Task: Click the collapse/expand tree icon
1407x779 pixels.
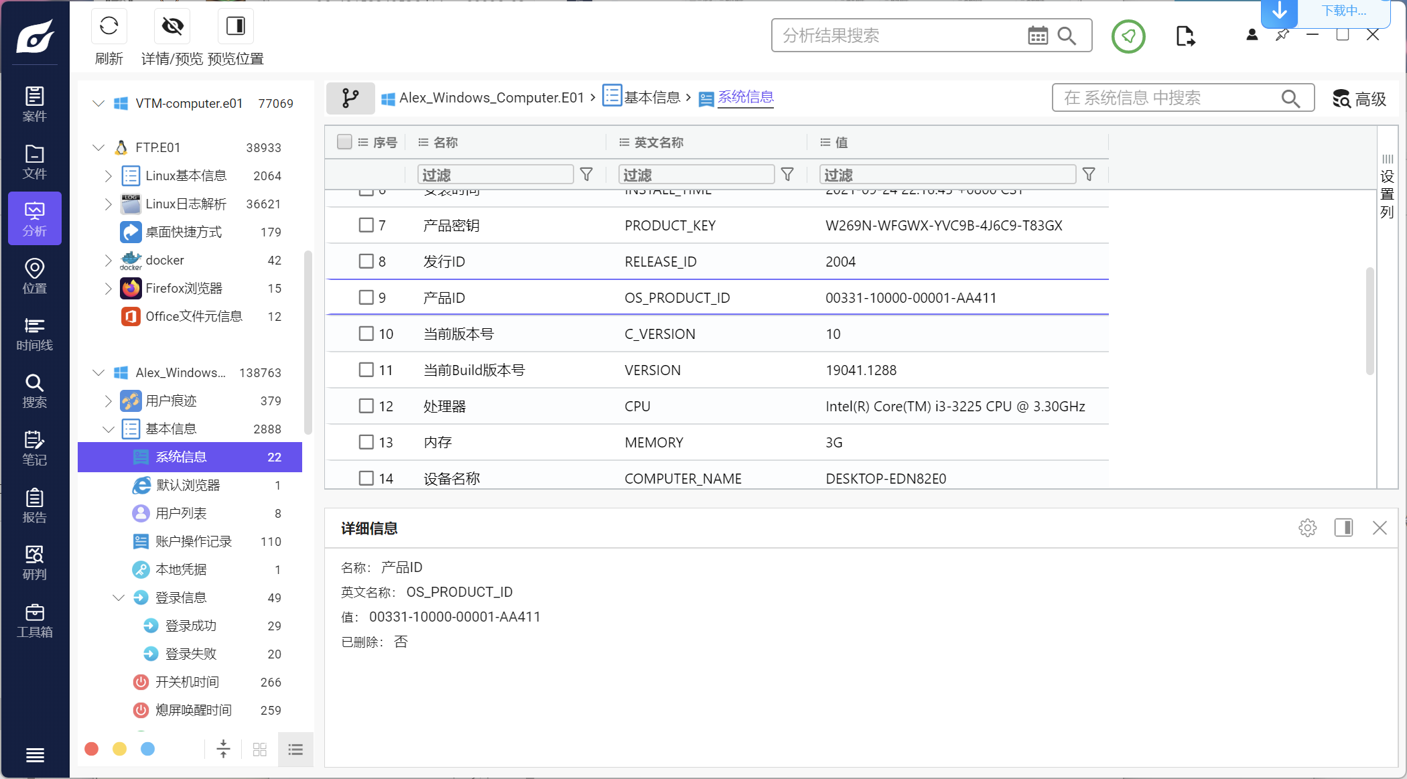Action: [224, 749]
